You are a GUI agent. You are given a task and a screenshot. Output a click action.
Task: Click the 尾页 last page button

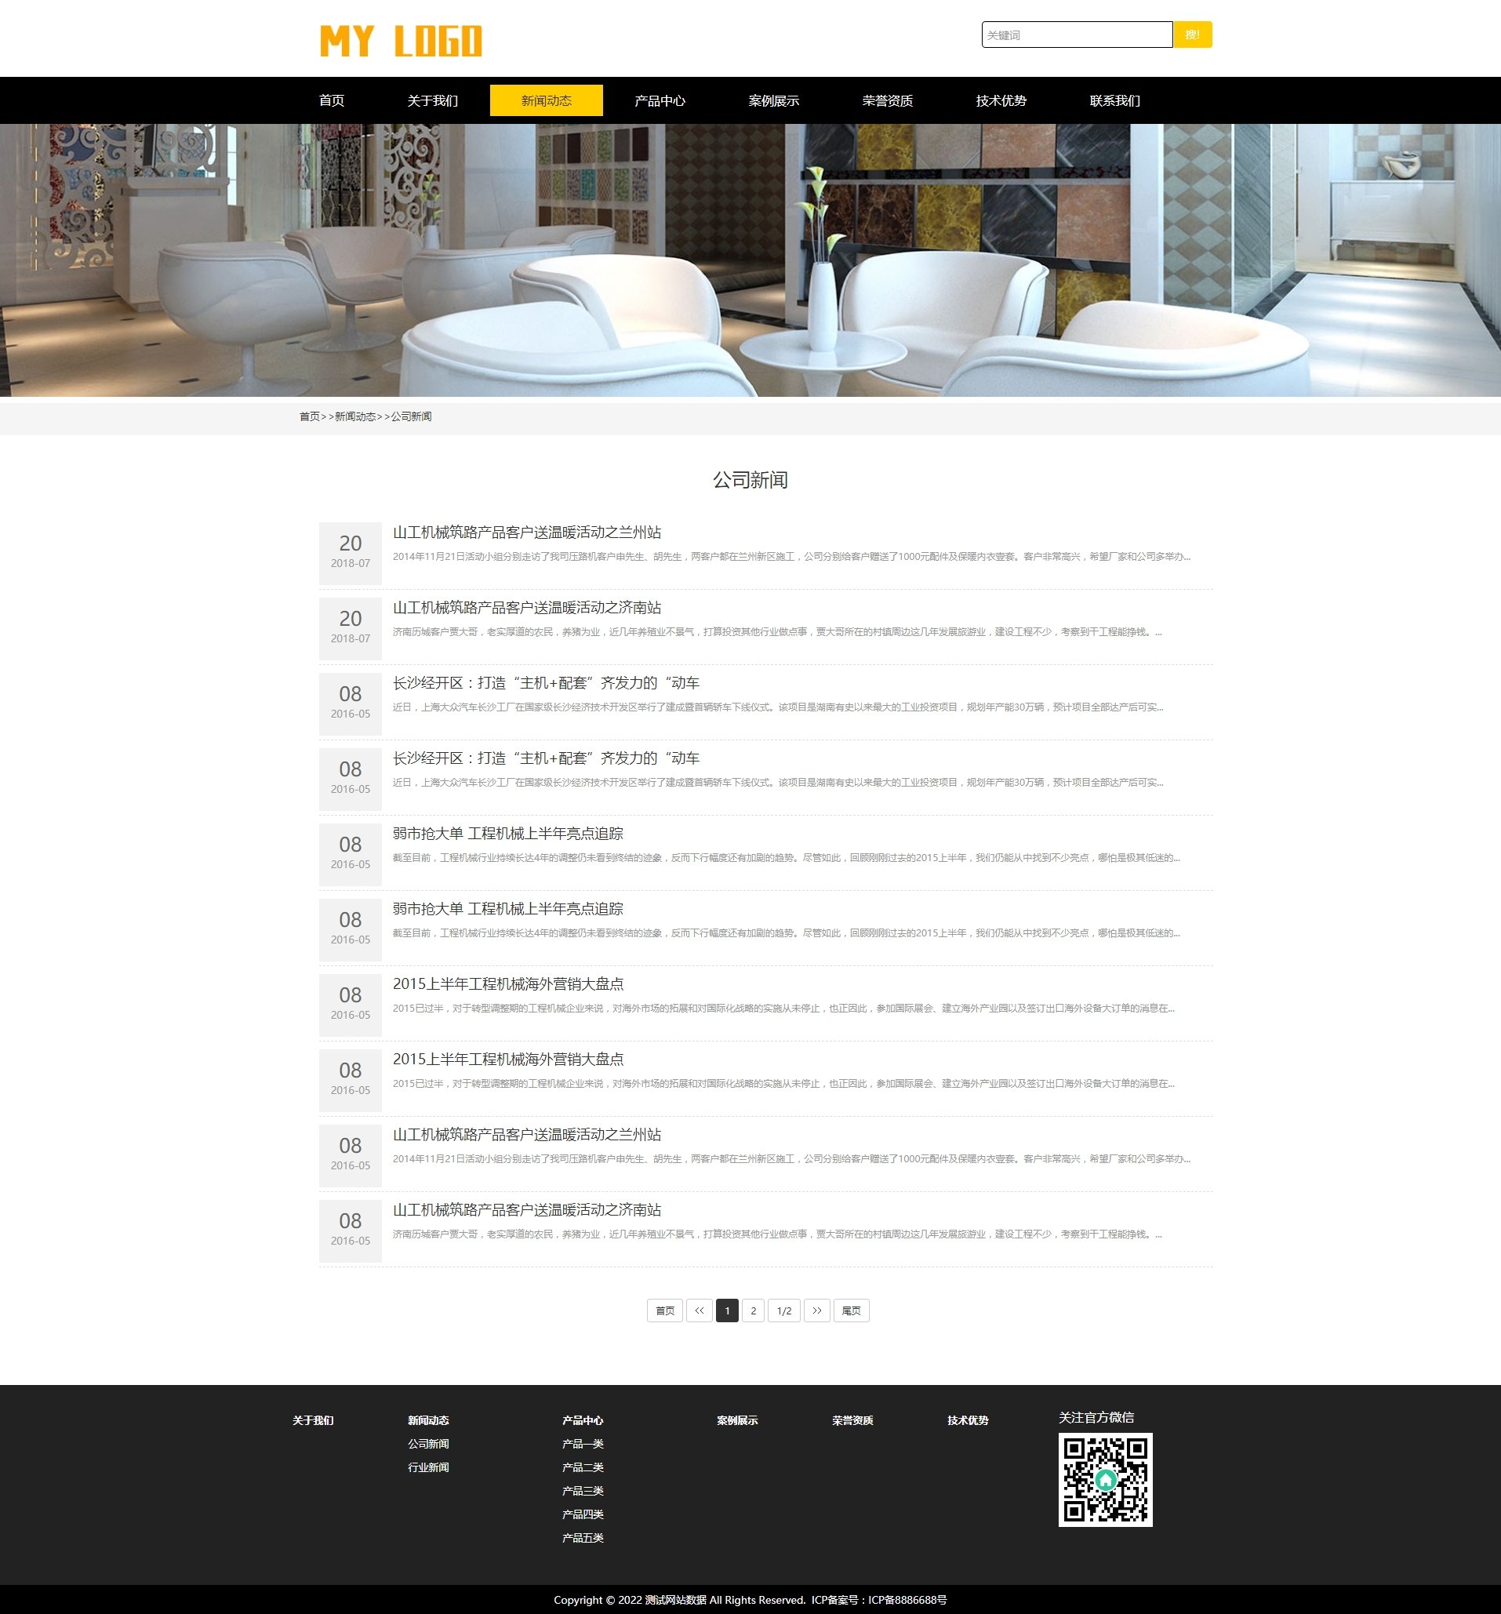851,1310
